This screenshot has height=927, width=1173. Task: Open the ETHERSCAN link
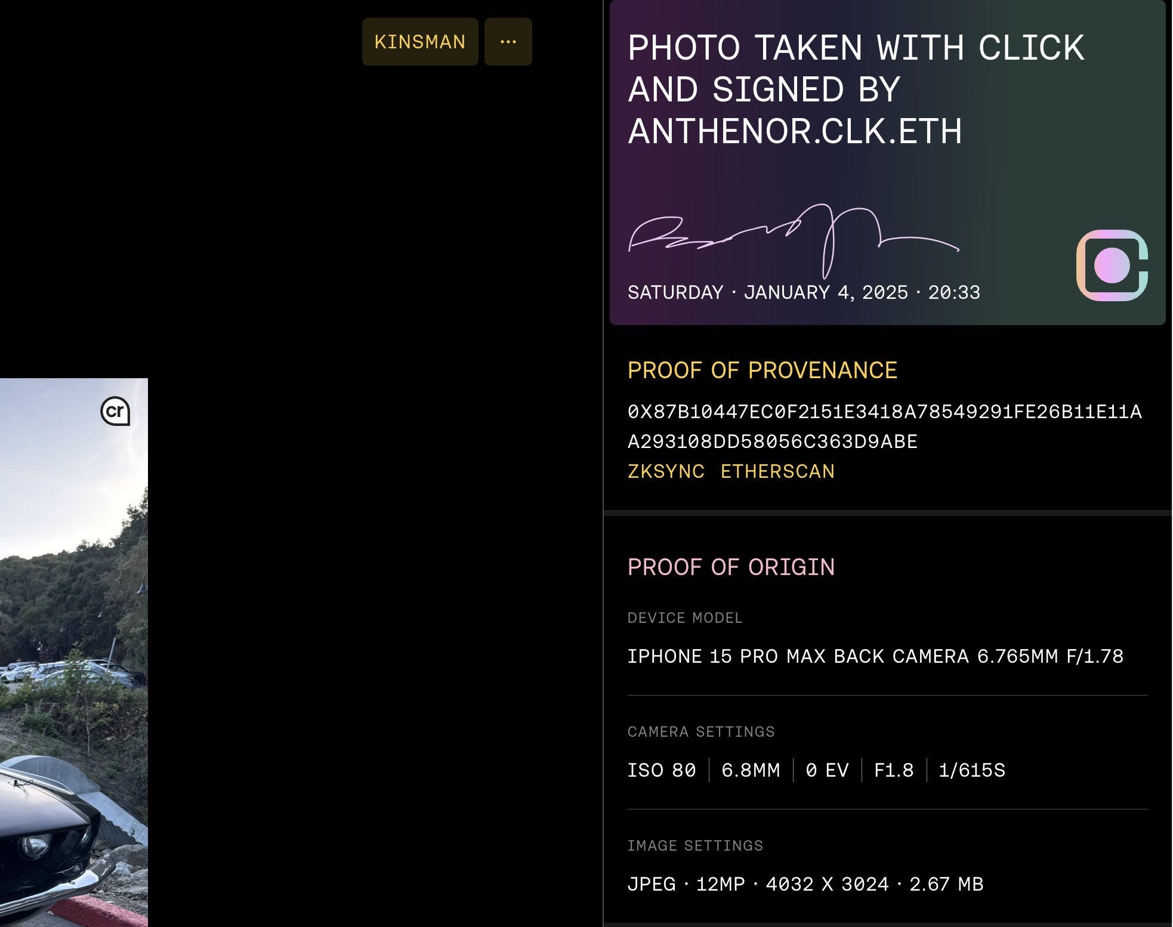pyautogui.click(x=777, y=471)
